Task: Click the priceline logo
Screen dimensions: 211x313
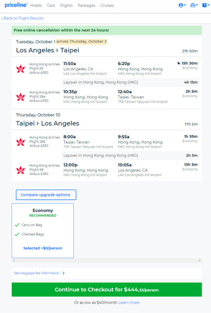Action: click(x=16, y=5)
